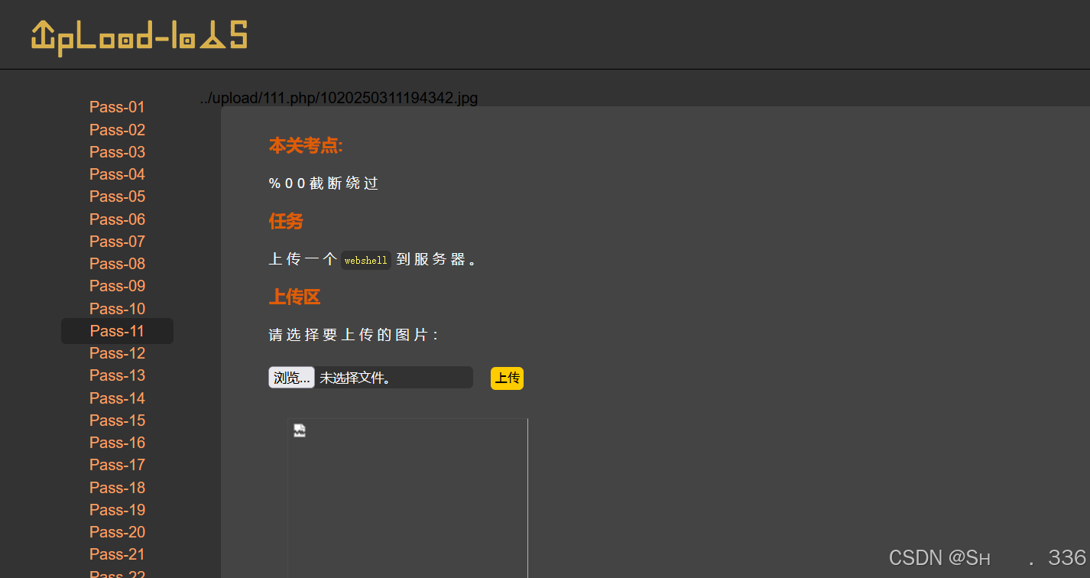Viewport: 1090px width, 578px height.
Task: Click the 本关考点 heading
Action: 306,145
